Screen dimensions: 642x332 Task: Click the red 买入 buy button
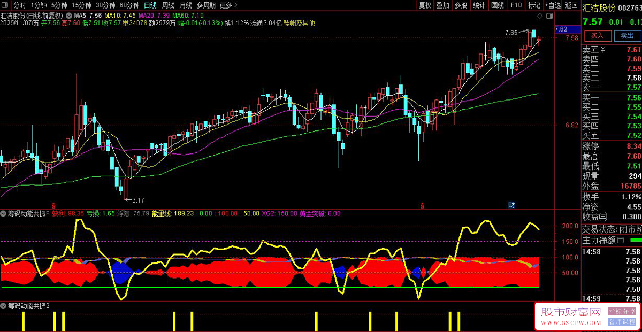tap(597, 36)
